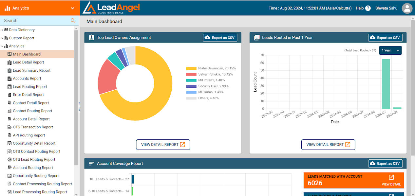Click the OTS Contact Routing Report icon in the sidebar

tap(9, 151)
